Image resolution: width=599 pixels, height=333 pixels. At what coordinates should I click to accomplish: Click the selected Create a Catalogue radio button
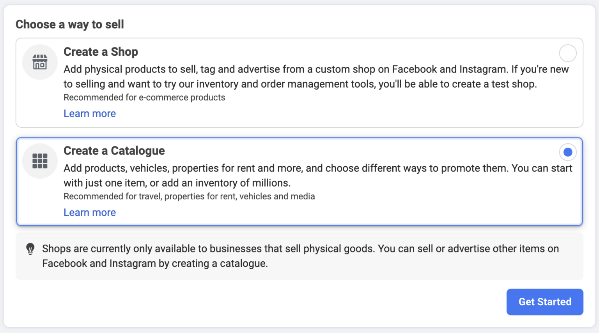pyautogui.click(x=568, y=152)
